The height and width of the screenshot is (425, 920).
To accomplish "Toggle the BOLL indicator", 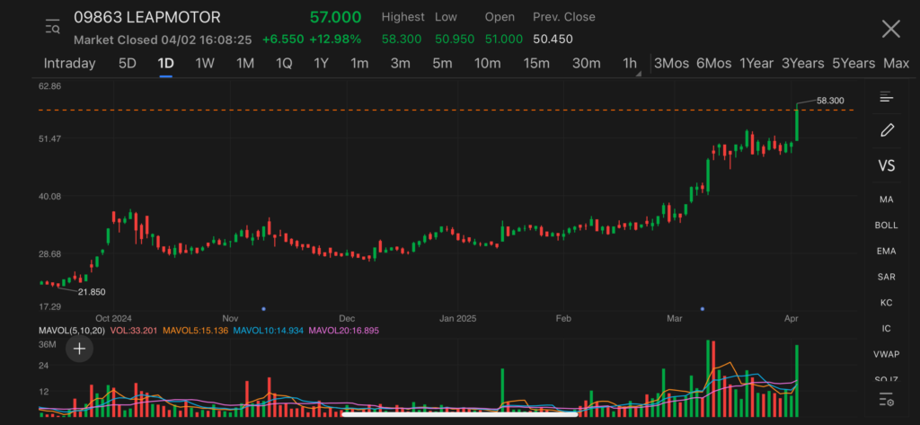I will tap(886, 226).
